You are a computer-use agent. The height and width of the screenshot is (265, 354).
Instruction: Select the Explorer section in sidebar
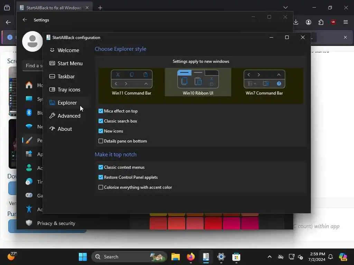[68, 102]
